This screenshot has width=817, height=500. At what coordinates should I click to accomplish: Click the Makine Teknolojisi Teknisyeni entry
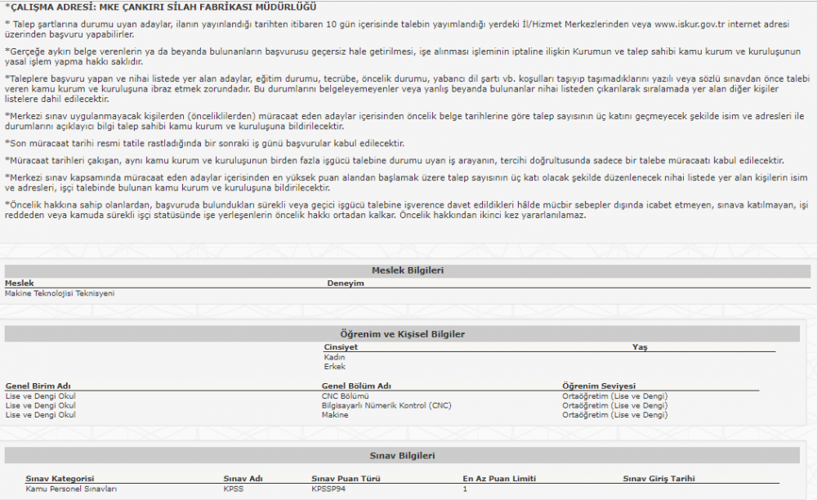point(60,293)
